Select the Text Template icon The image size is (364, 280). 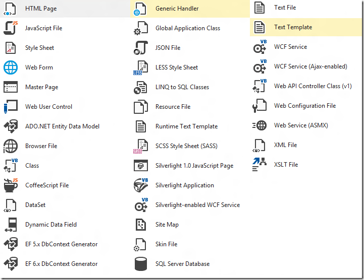pos(259,27)
